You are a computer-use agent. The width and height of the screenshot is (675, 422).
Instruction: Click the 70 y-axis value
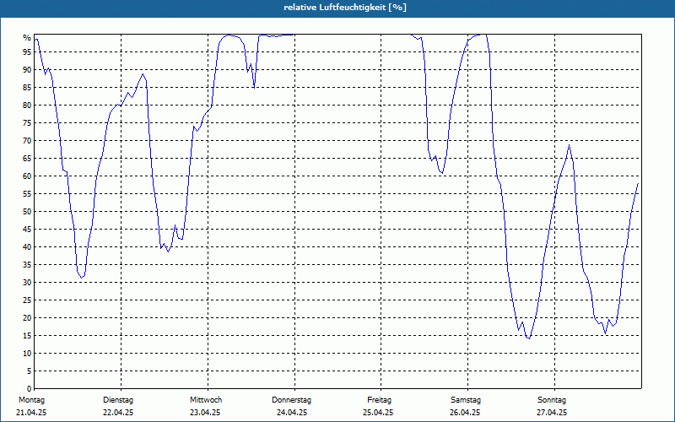27,140
